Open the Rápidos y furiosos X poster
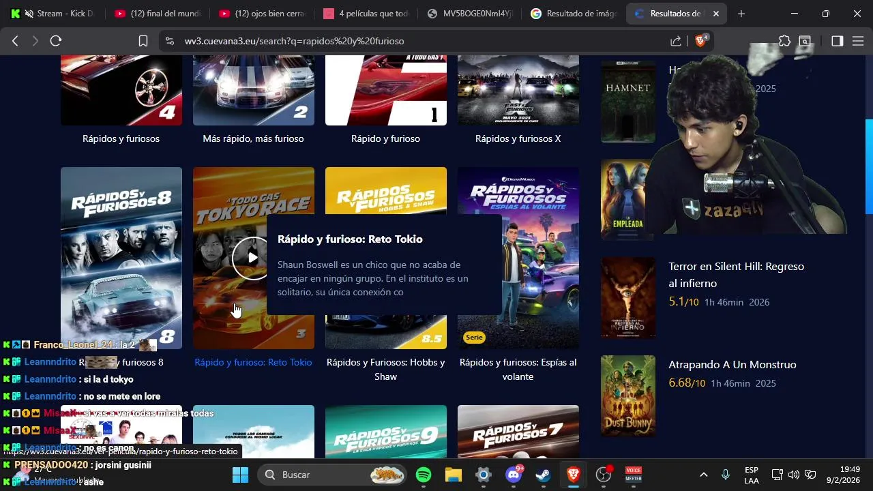 (518, 91)
